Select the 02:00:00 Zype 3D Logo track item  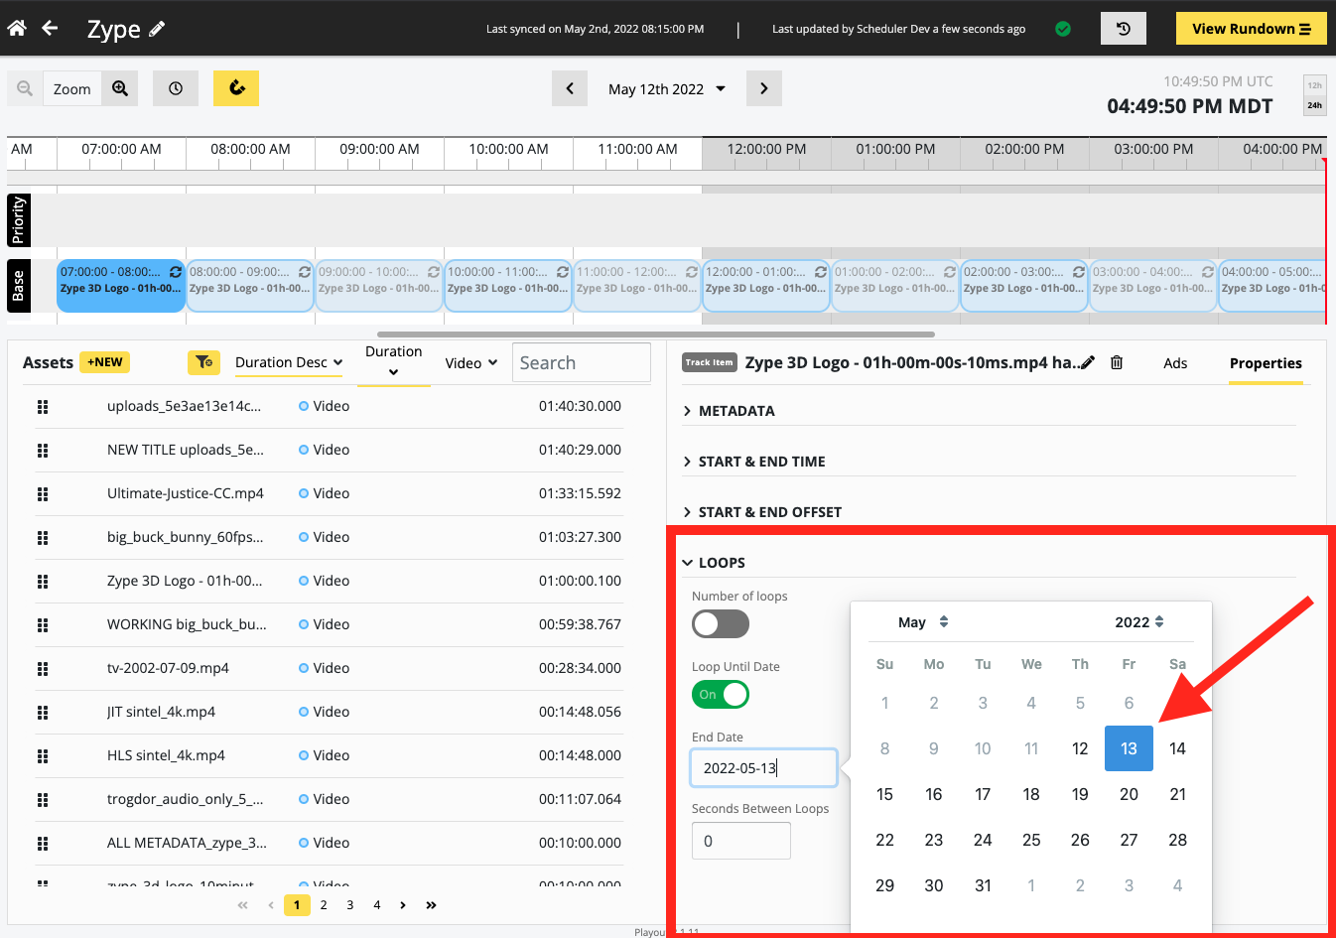coord(1023,286)
